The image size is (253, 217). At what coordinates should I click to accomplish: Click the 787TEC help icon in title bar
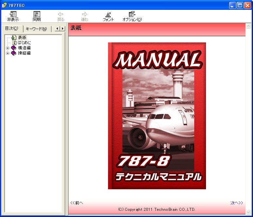coord(4,5)
